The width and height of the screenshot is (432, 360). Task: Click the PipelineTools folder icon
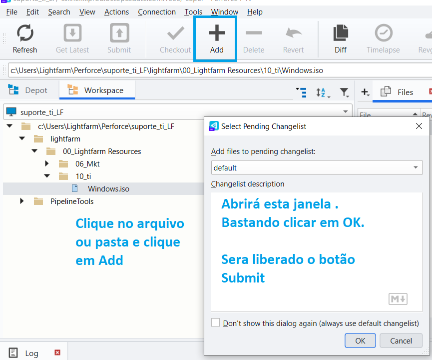(38, 201)
